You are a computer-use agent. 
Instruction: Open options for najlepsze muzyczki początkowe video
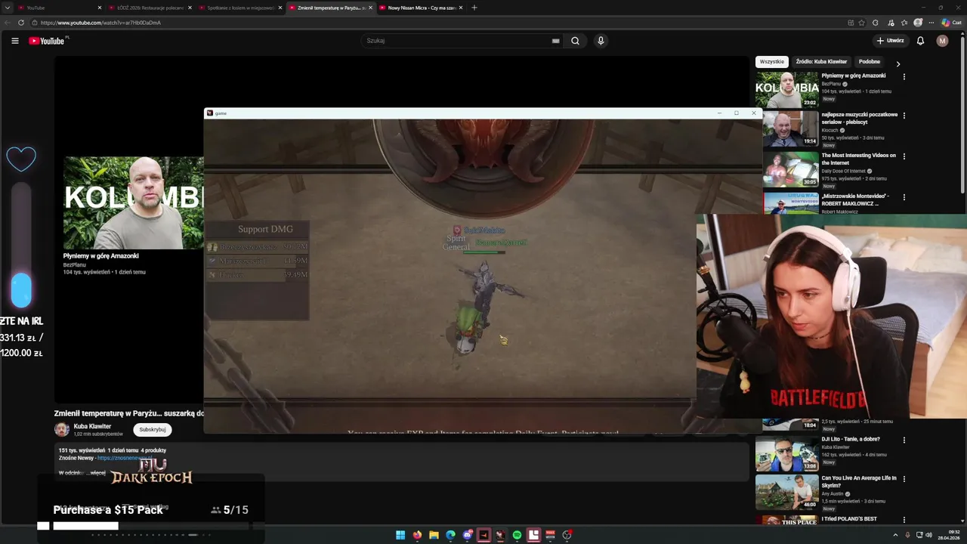coord(904,116)
